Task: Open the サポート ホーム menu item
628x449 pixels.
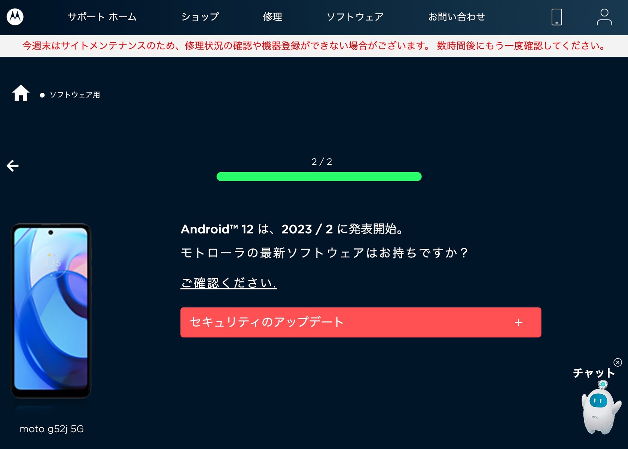Action: pyautogui.click(x=102, y=17)
